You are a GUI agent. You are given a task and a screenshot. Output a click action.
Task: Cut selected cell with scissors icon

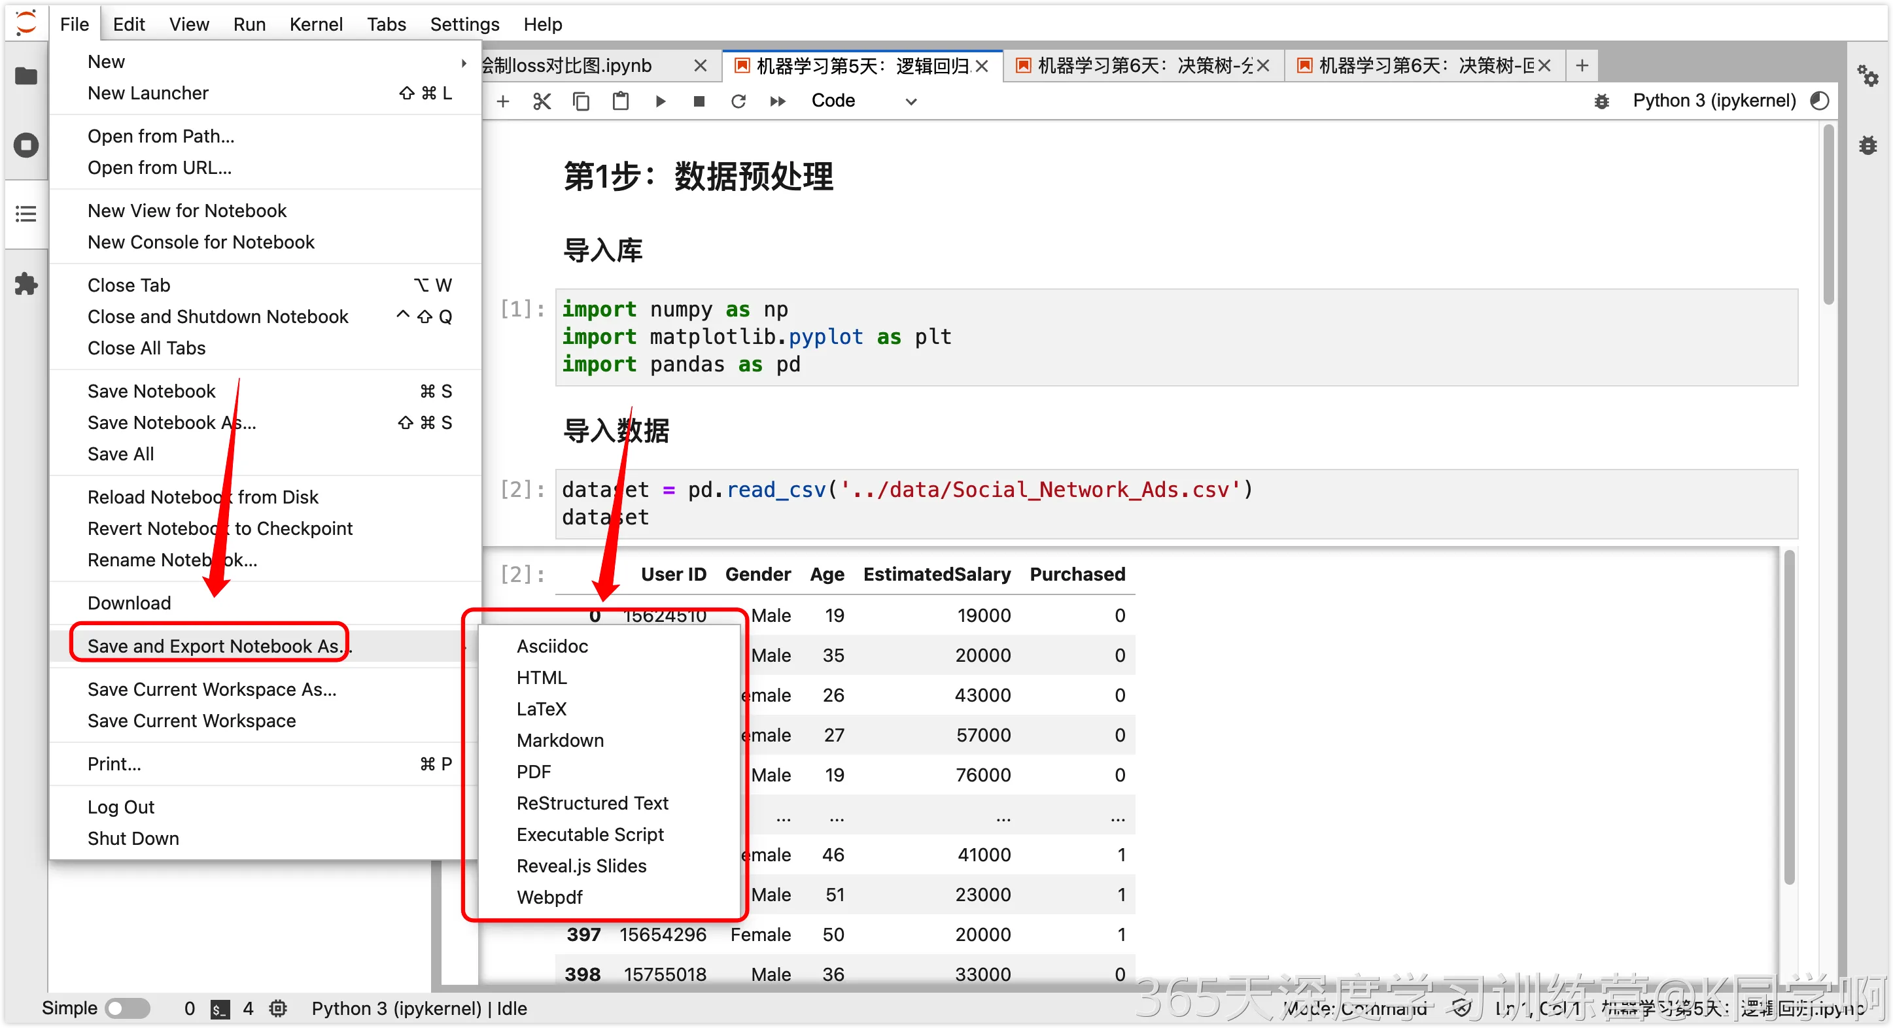pyautogui.click(x=542, y=101)
